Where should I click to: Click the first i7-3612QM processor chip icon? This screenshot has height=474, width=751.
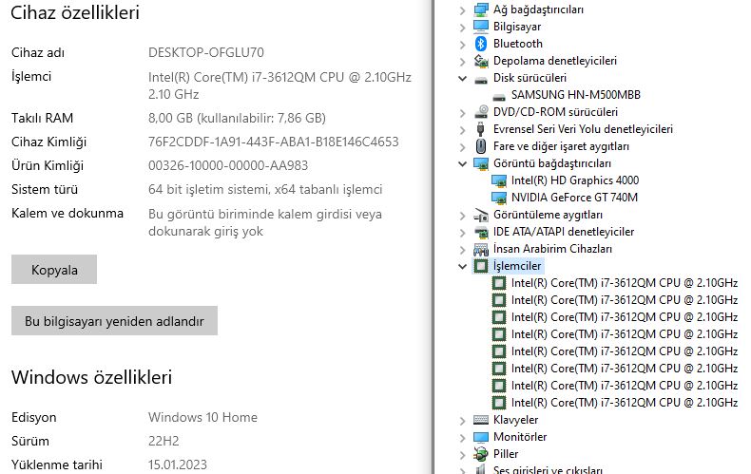pyautogui.click(x=499, y=283)
